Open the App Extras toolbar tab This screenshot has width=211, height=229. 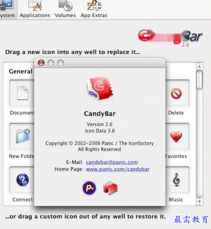point(94,9)
